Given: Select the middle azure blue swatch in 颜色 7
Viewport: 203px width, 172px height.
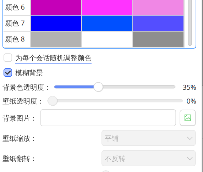Looking at the screenshot, I should coord(107,23).
